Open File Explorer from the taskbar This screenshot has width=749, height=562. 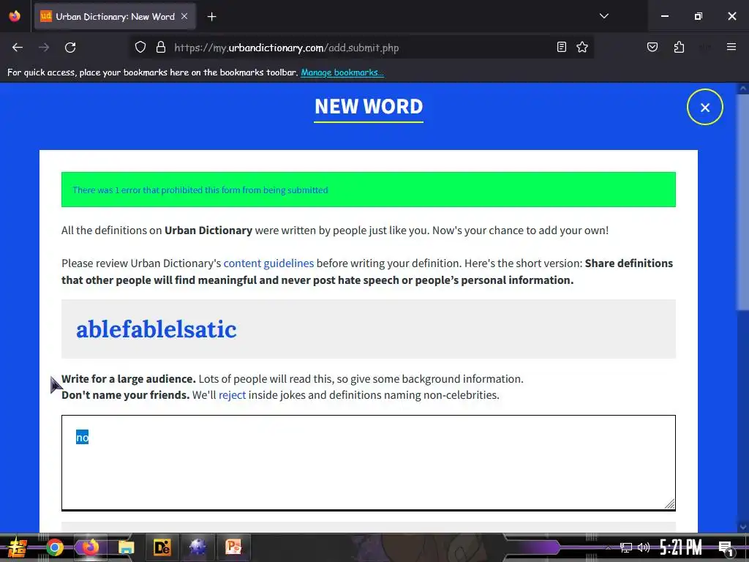pos(126,547)
